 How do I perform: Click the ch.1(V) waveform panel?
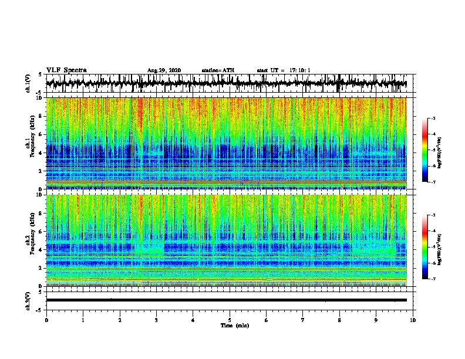tap(230, 83)
